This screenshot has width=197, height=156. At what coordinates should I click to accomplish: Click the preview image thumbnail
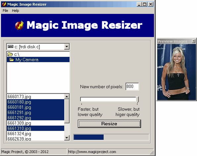tap(176, 72)
